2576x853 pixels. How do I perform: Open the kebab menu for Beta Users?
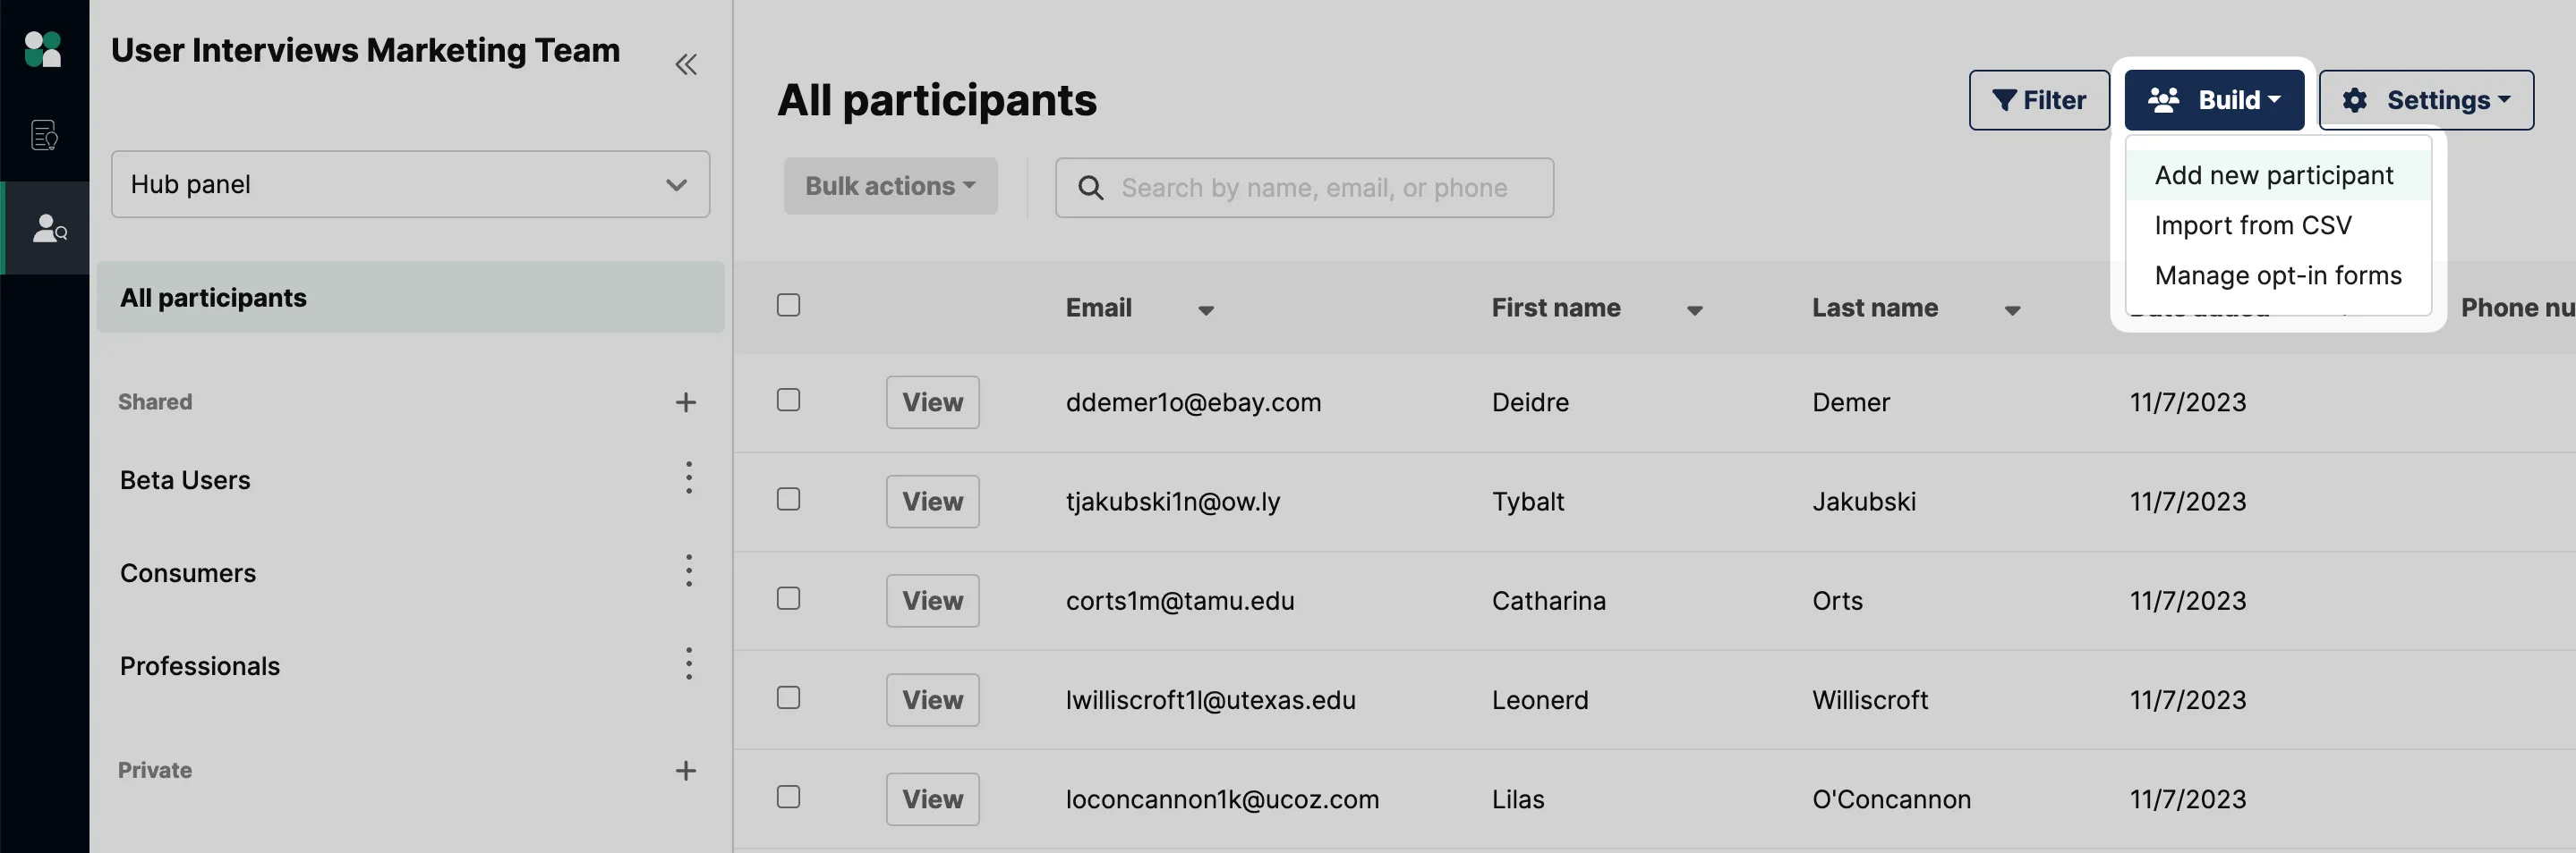pyautogui.click(x=689, y=478)
